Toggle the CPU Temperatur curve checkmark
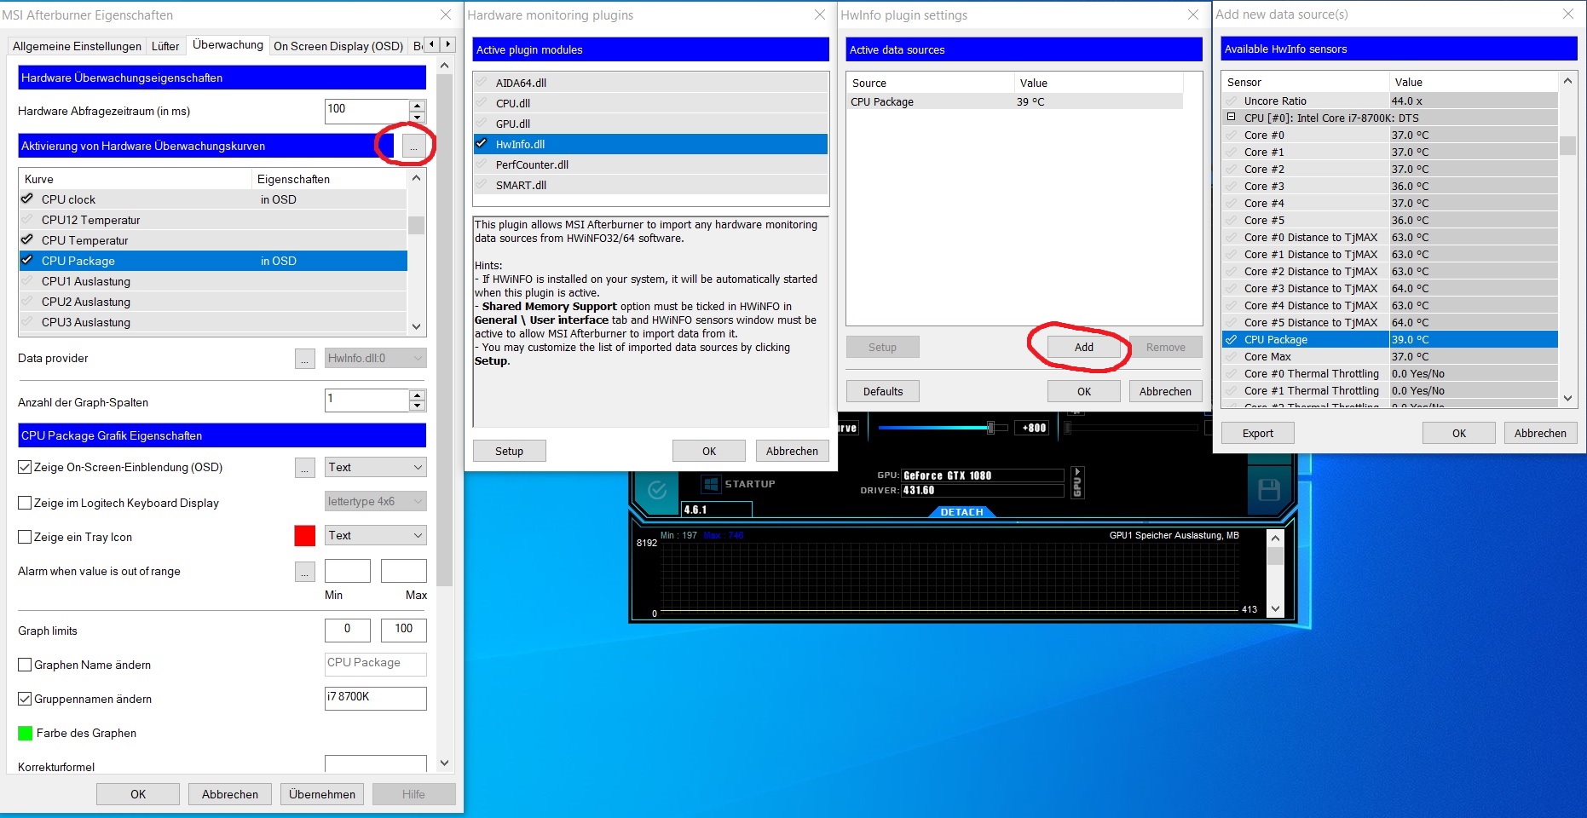Image resolution: width=1587 pixels, height=818 pixels. click(27, 240)
